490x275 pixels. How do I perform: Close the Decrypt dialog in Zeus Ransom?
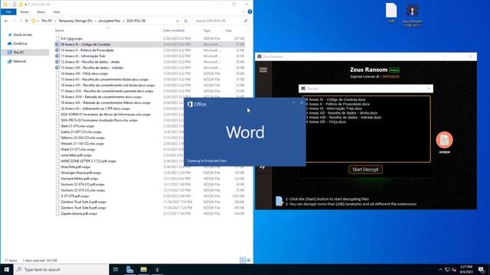click(x=429, y=89)
